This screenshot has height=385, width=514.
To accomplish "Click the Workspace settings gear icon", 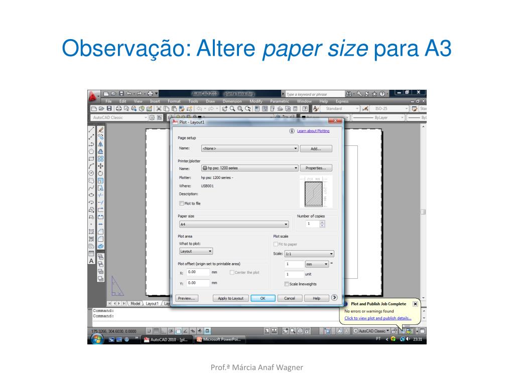I will coord(152,117).
